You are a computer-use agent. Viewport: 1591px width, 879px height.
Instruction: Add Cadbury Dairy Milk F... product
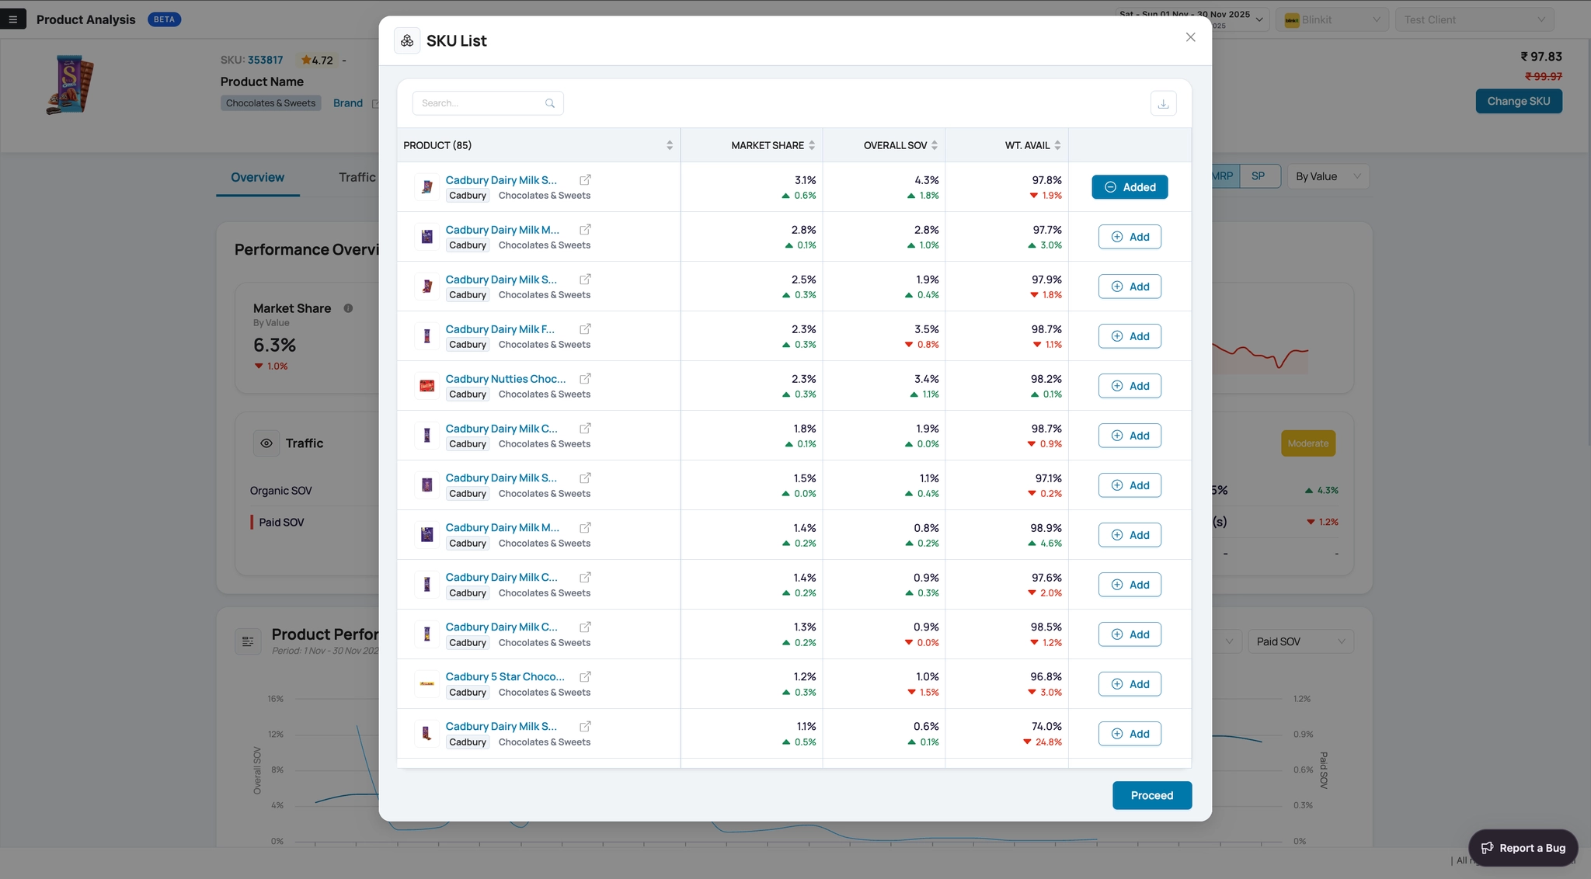[1130, 336]
